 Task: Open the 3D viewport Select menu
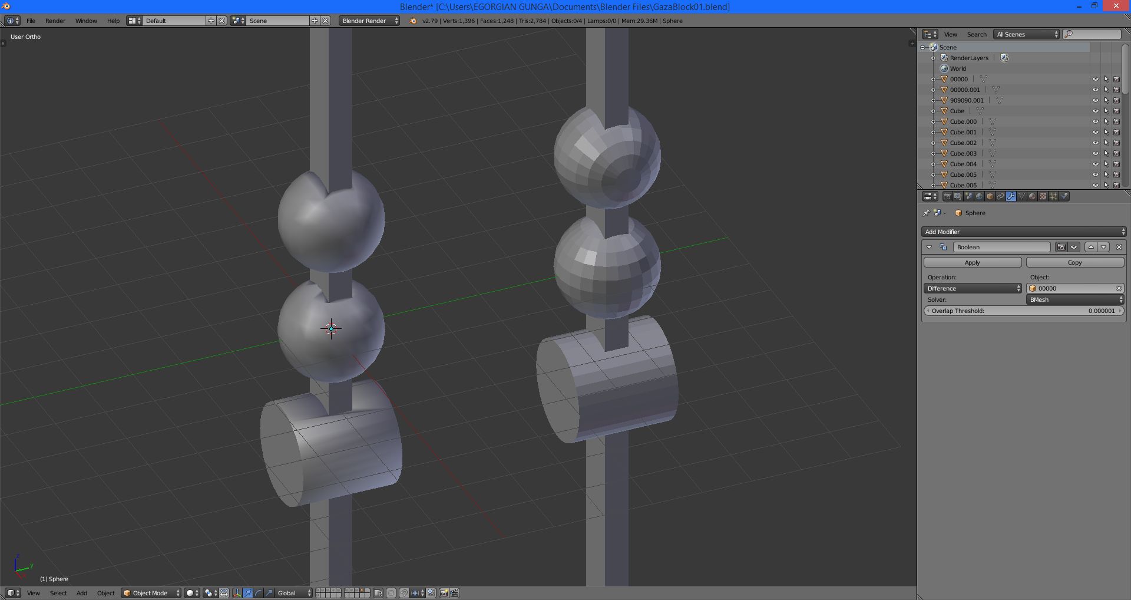pos(58,593)
